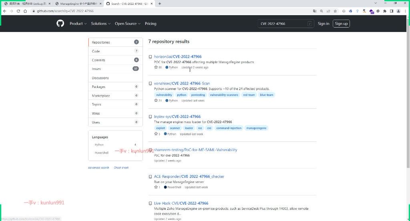
Task: Click the blue pin extension icon
Action: point(358,11)
